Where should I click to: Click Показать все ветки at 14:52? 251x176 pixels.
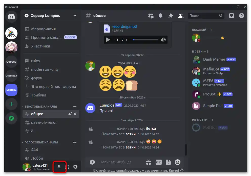click(119, 134)
